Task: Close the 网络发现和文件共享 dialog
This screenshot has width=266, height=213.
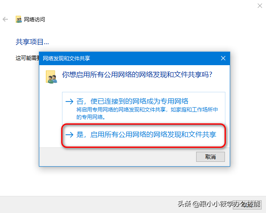Action: tap(223, 58)
